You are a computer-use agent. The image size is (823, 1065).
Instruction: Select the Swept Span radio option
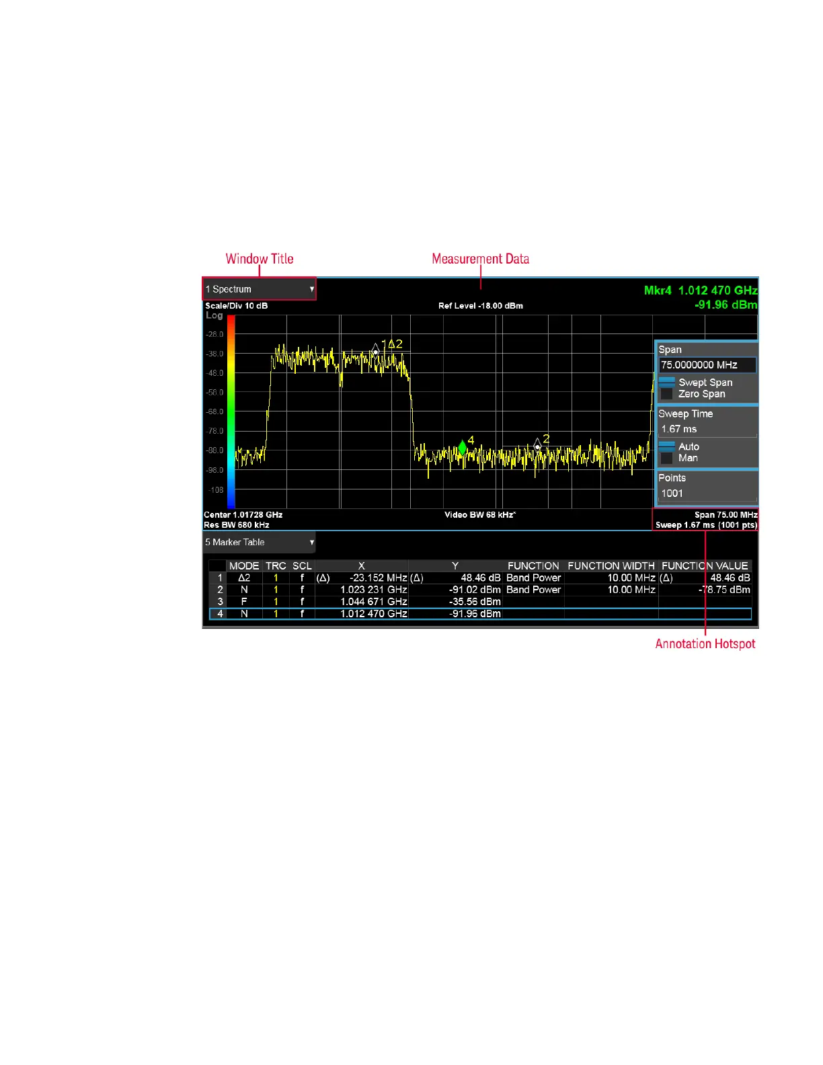click(667, 382)
